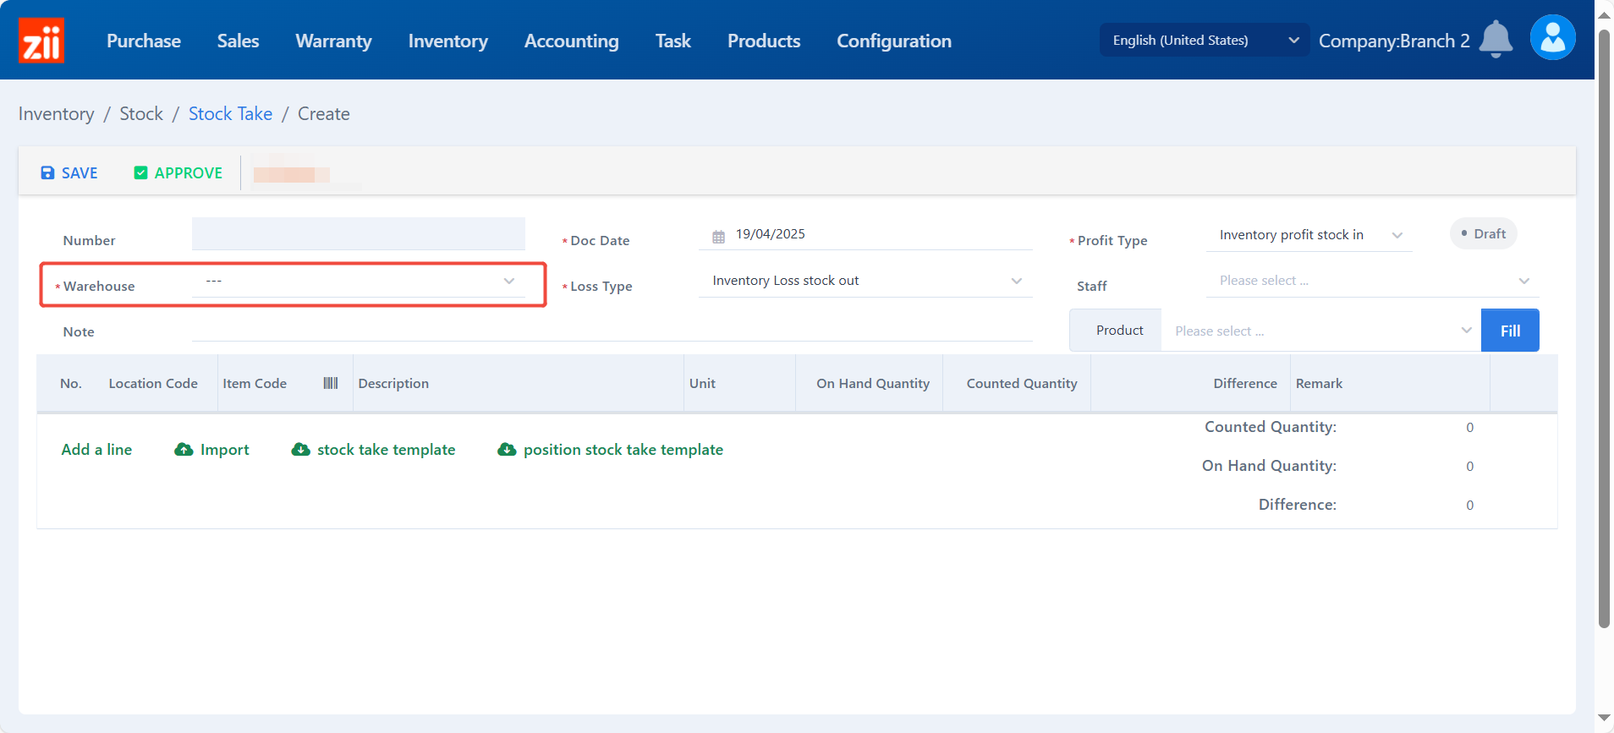Open the Configuration menu
The image size is (1614, 733).
point(894,41)
